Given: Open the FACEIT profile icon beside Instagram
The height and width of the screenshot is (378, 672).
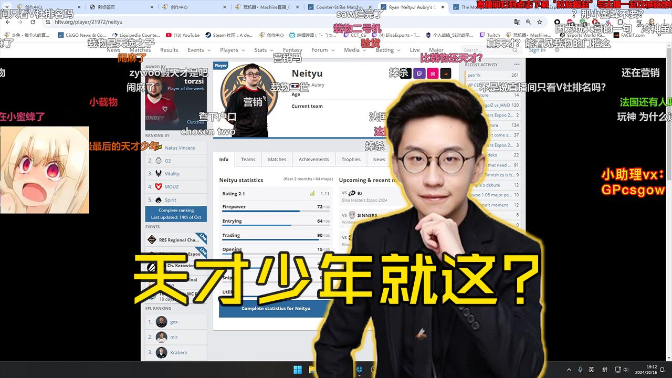Looking at the screenshot, I should (445, 73).
